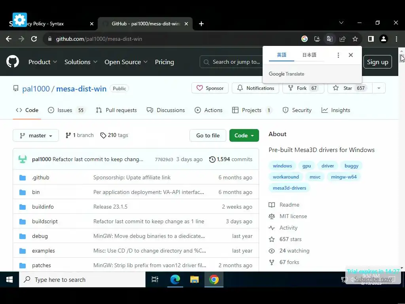This screenshot has height=304, width=405.
Task: Expand the Solutions menu
Action: (x=81, y=62)
